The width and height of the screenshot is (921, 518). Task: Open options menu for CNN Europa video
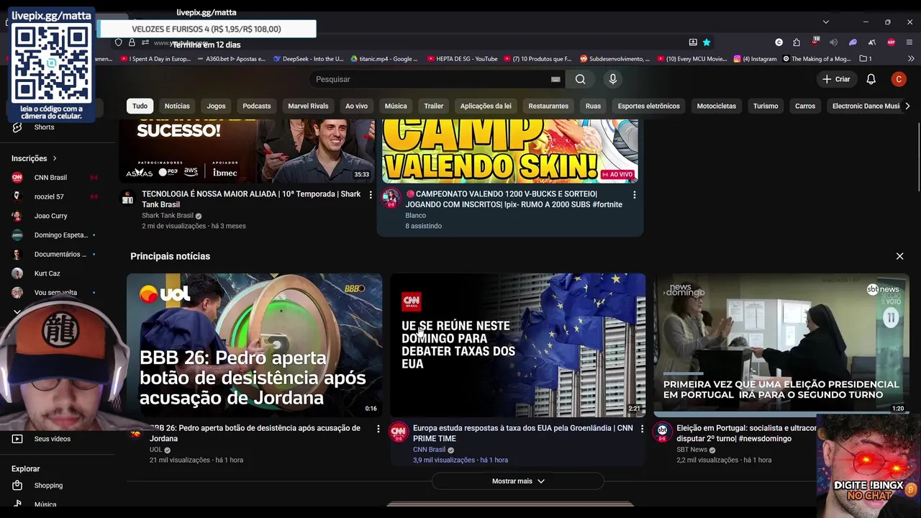[642, 429]
